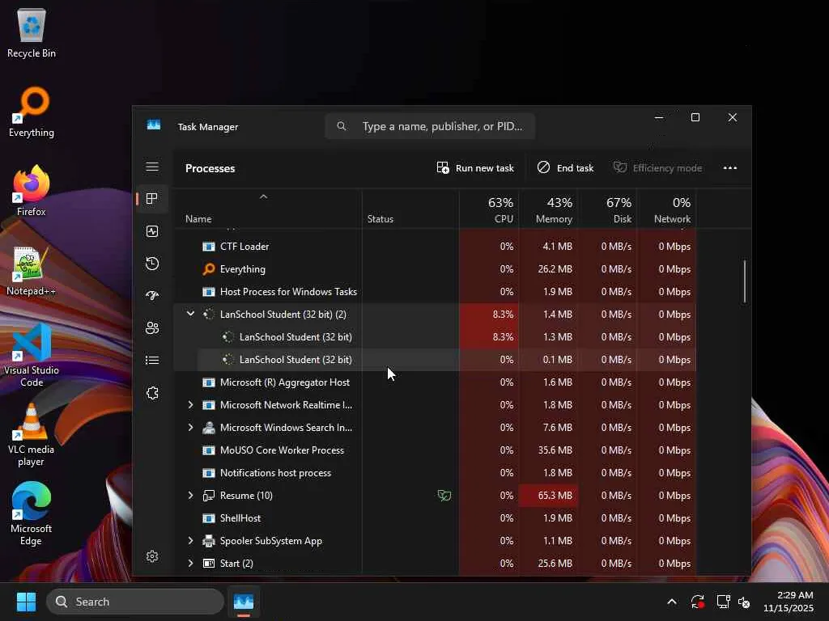Click the Efficiency mode button
829x621 pixels.
(657, 168)
